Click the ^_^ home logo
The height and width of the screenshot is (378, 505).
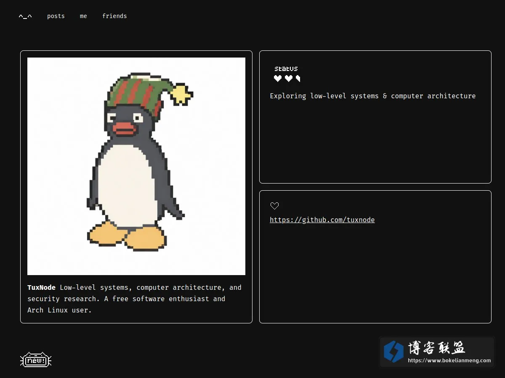[25, 16]
